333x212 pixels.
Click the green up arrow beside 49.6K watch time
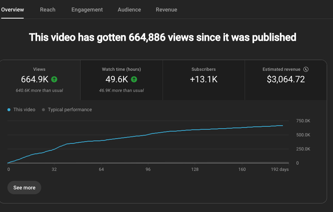(134, 79)
